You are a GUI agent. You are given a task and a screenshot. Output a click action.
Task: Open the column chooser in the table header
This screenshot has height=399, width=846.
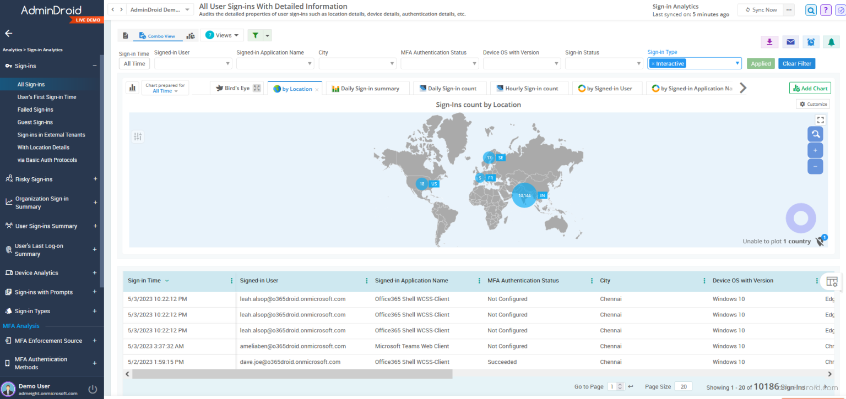831,281
